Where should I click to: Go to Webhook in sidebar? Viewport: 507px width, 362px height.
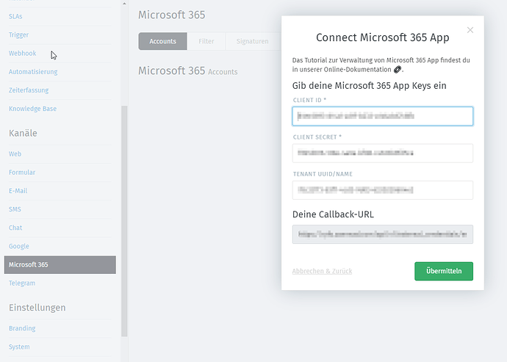(x=22, y=54)
